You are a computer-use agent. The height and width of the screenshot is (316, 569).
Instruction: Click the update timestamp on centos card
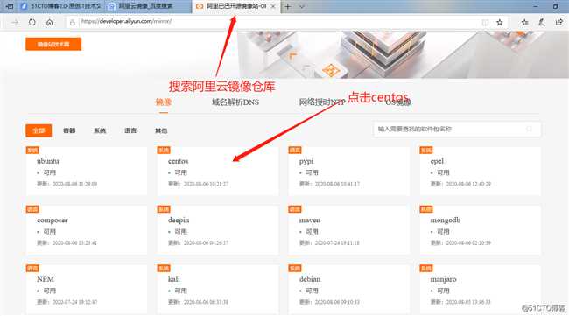(198, 184)
